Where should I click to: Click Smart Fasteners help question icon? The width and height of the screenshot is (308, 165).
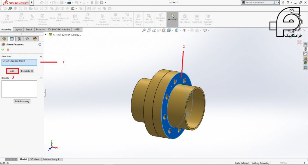pos(40,44)
